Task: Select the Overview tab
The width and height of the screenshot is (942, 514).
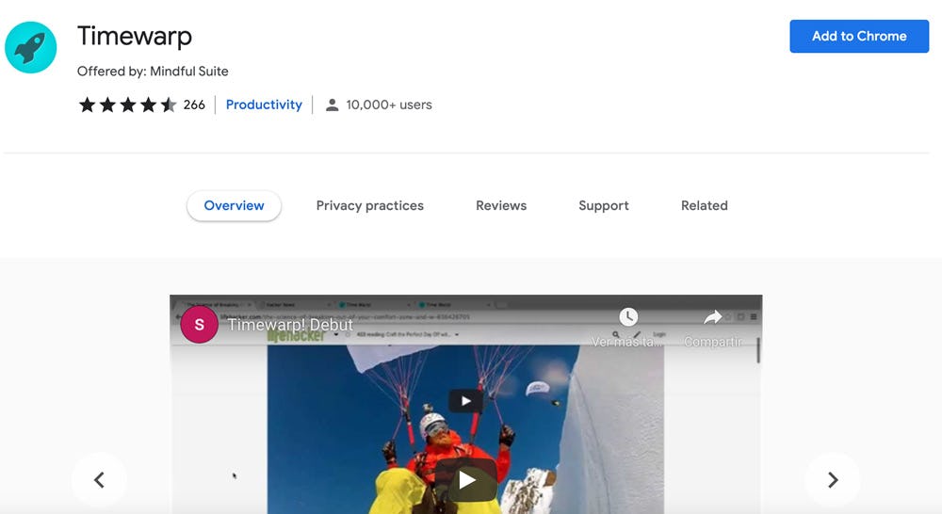Action: tap(234, 205)
